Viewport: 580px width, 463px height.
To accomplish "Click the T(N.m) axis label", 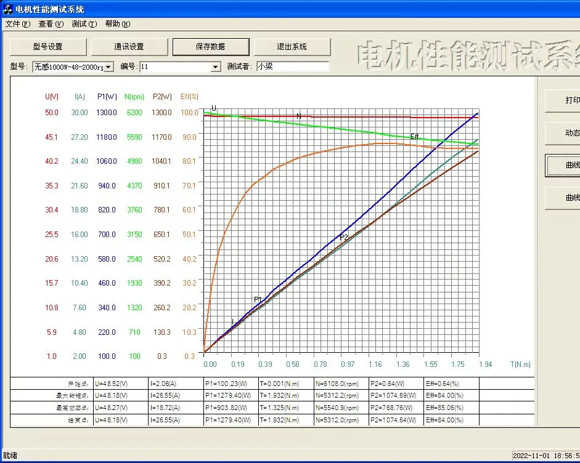I will tap(520, 364).
